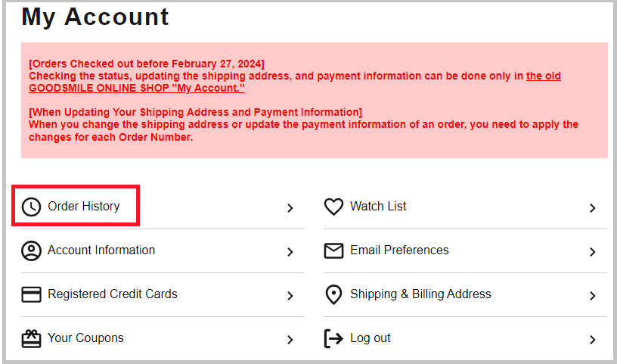
Task: Select the Your Coupons label
Action: coord(85,338)
